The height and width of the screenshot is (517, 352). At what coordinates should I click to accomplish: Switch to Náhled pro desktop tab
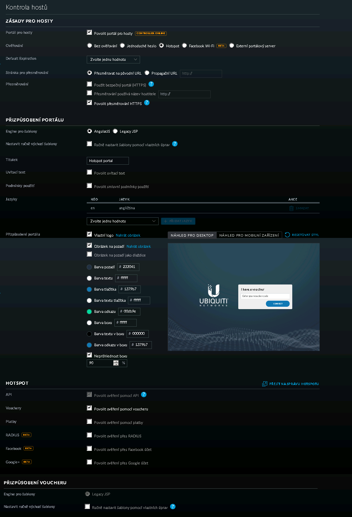pyautogui.click(x=192, y=235)
